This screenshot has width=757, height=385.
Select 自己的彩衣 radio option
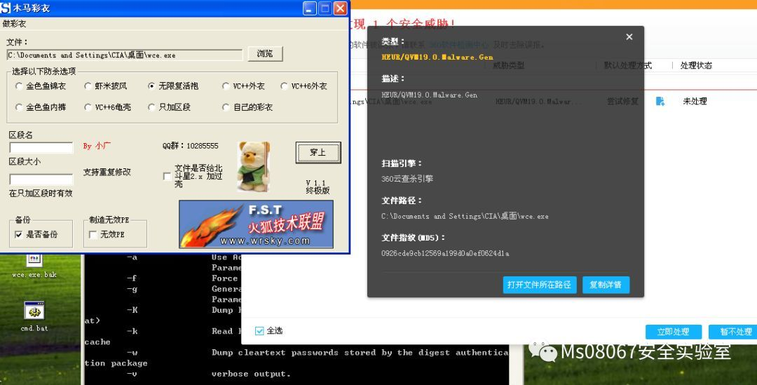click(247, 107)
